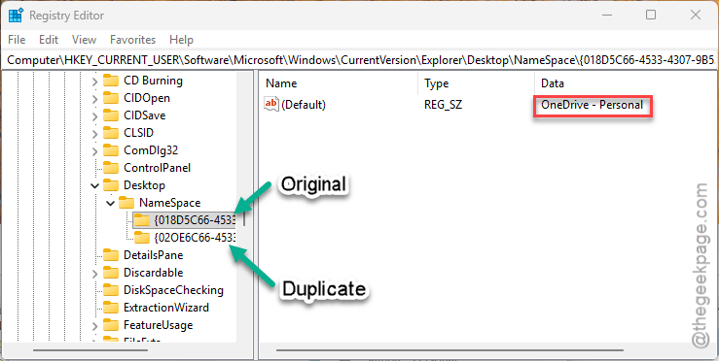Select the DiskSpaceChecking key
This screenshot has width=719, height=361.
pos(173,289)
